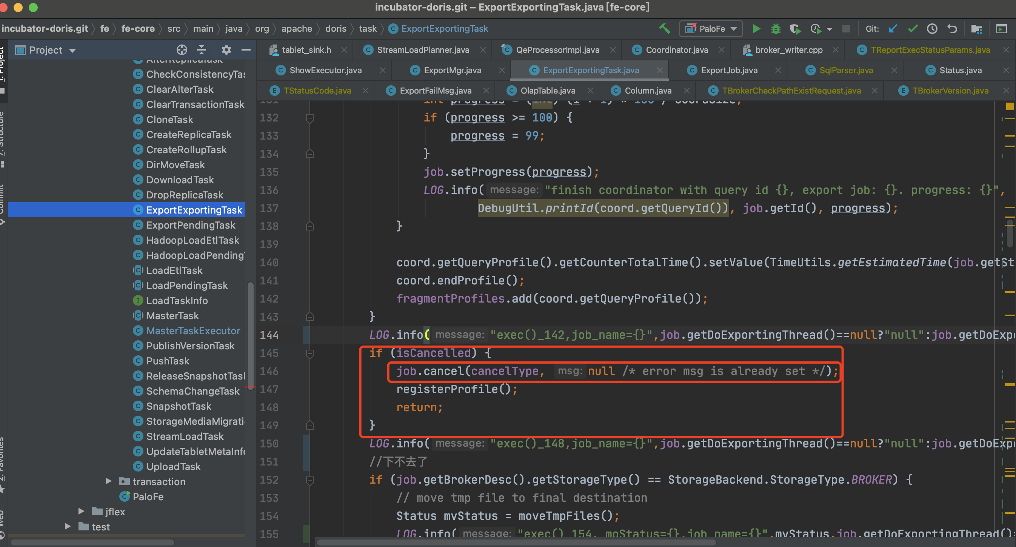This screenshot has width=1016, height=547.
Task: Click the Build project hammer icon
Action: tap(665, 29)
